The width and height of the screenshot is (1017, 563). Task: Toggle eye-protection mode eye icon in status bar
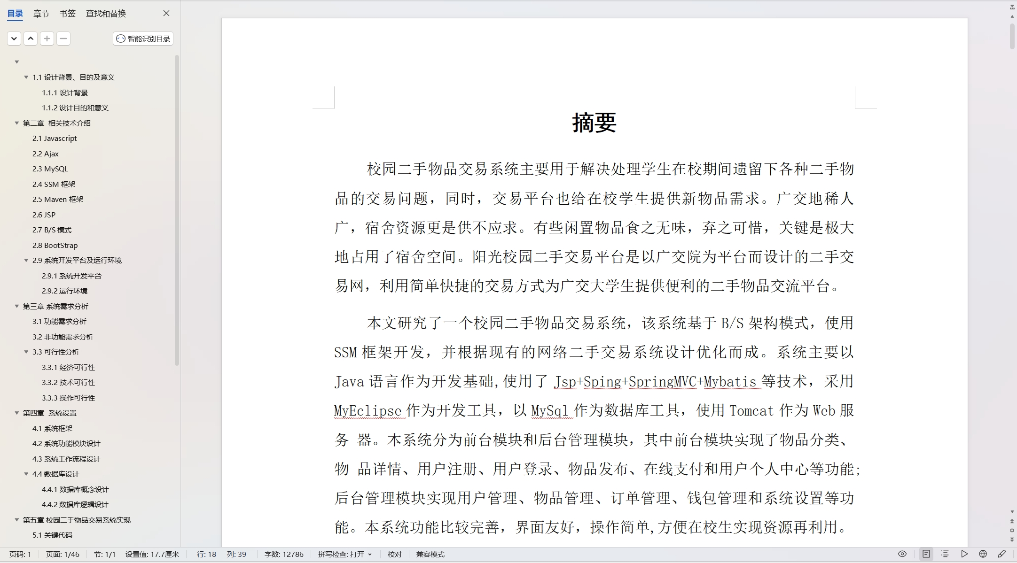click(x=902, y=554)
